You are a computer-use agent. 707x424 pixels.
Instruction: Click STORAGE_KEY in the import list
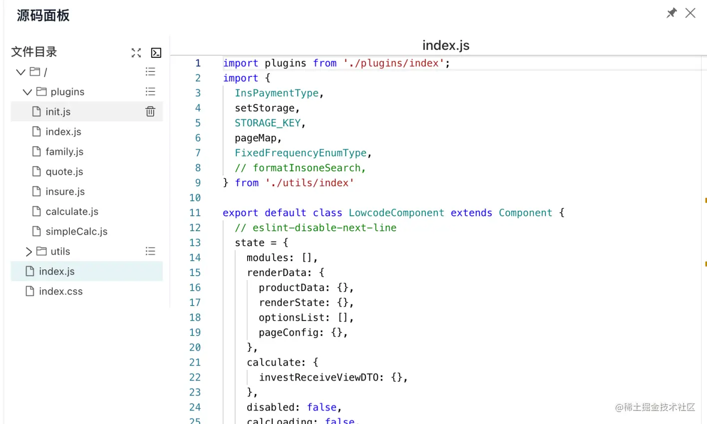click(268, 123)
